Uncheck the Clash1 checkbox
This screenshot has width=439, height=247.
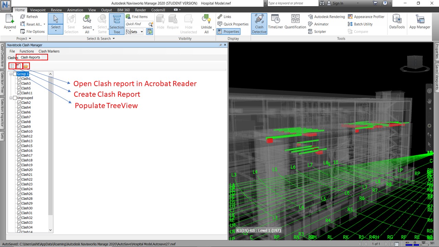(19, 79)
